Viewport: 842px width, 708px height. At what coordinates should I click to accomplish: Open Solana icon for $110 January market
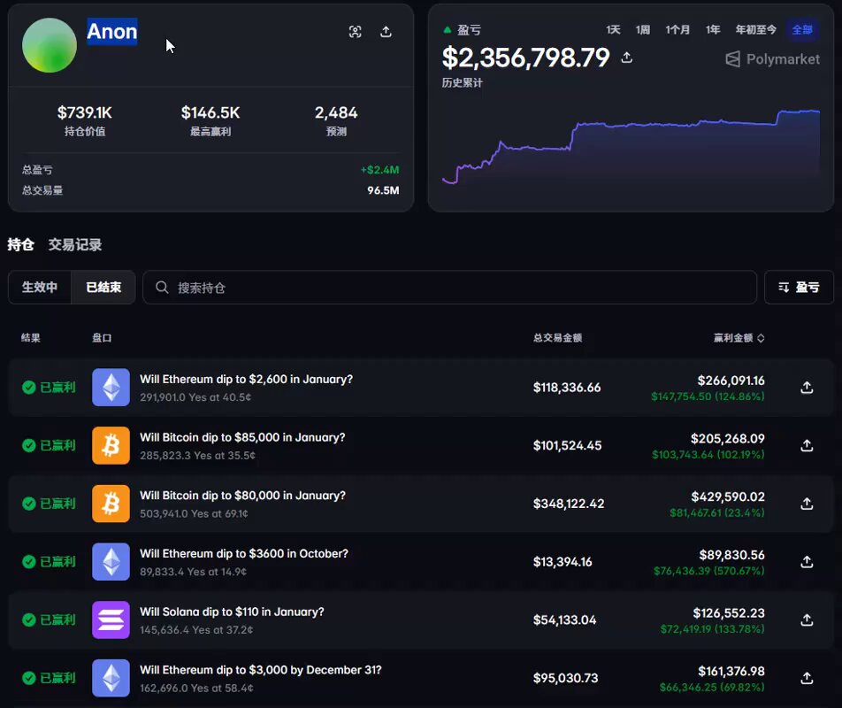pyautogui.click(x=111, y=619)
